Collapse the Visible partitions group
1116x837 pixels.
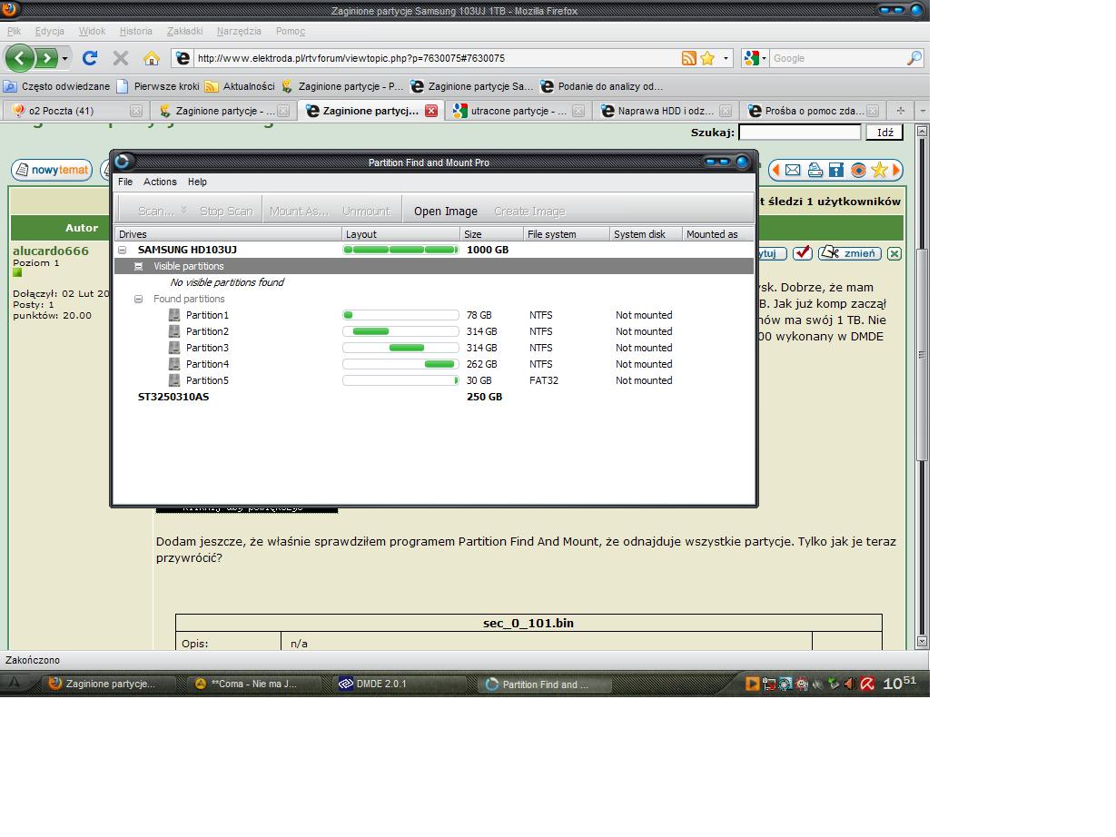(138, 266)
